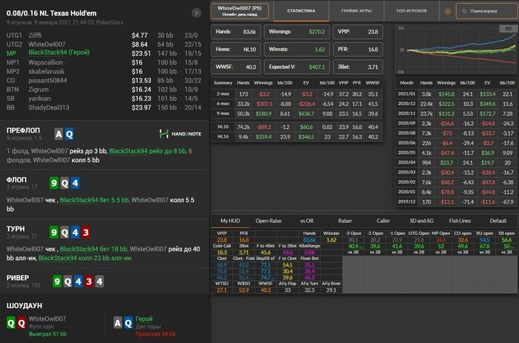Click BlackStack94 бет 18 bb link in Turn

pos(93,249)
